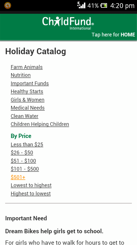The width and height of the screenshot is (137, 245).
Task: Select the orange $501+ price link
Action: (18, 177)
